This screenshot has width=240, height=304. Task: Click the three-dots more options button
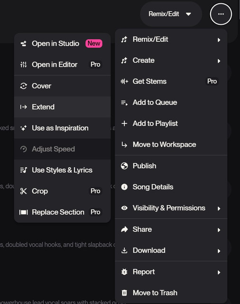tap(221, 14)
